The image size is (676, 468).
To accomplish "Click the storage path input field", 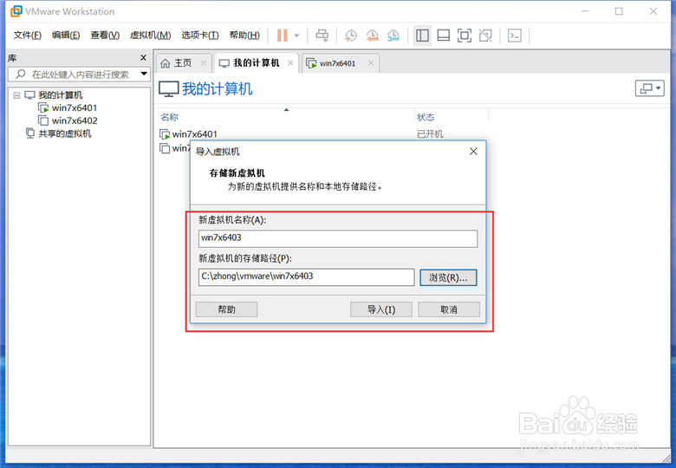I will tap(307, 277).
